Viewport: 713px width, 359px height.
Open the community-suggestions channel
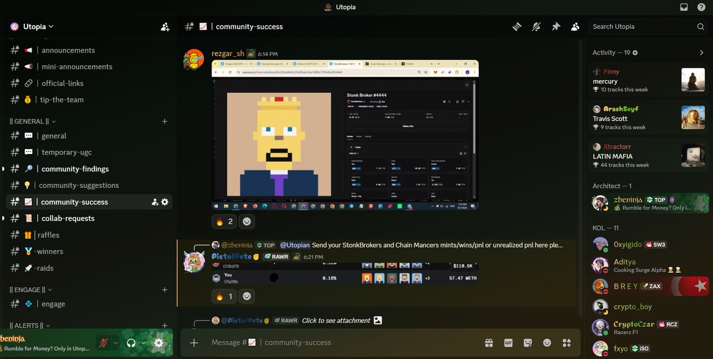tap(89, 185)
